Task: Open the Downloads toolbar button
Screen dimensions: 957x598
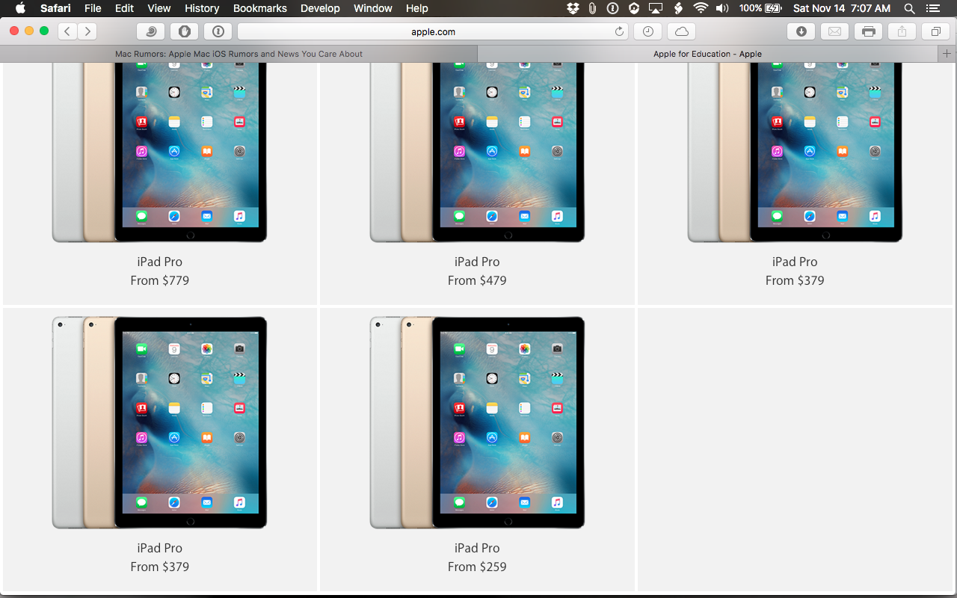Action: pyautogui.click(x=801, y=31)
